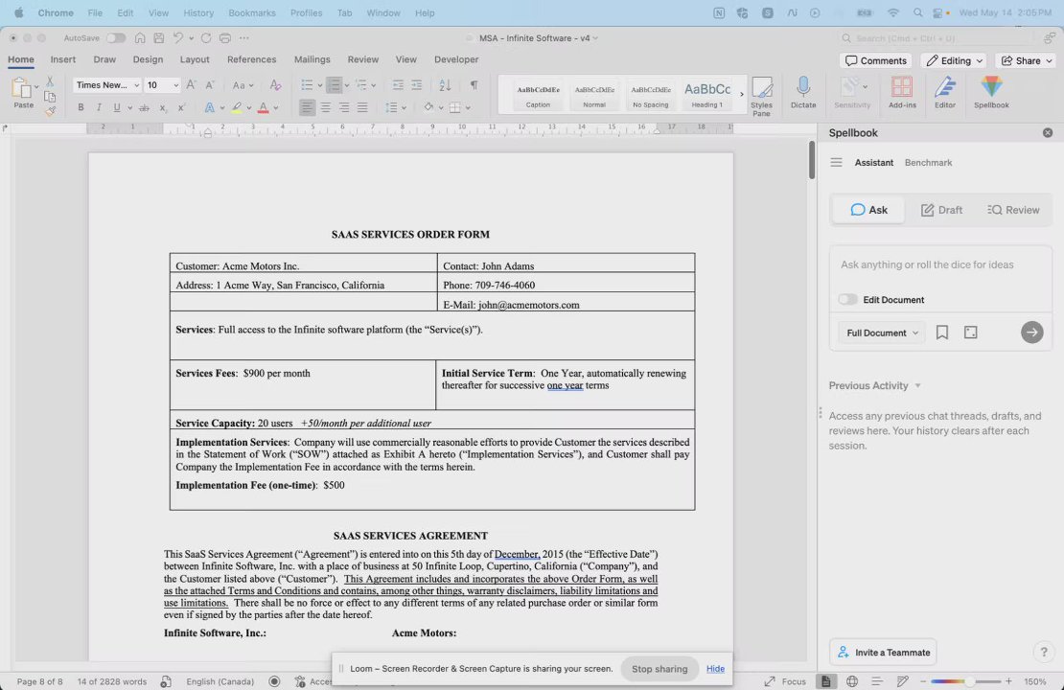Click the Cut scissors icon
This screenshot has height=690, width=1064.
[x=50, y=80]
